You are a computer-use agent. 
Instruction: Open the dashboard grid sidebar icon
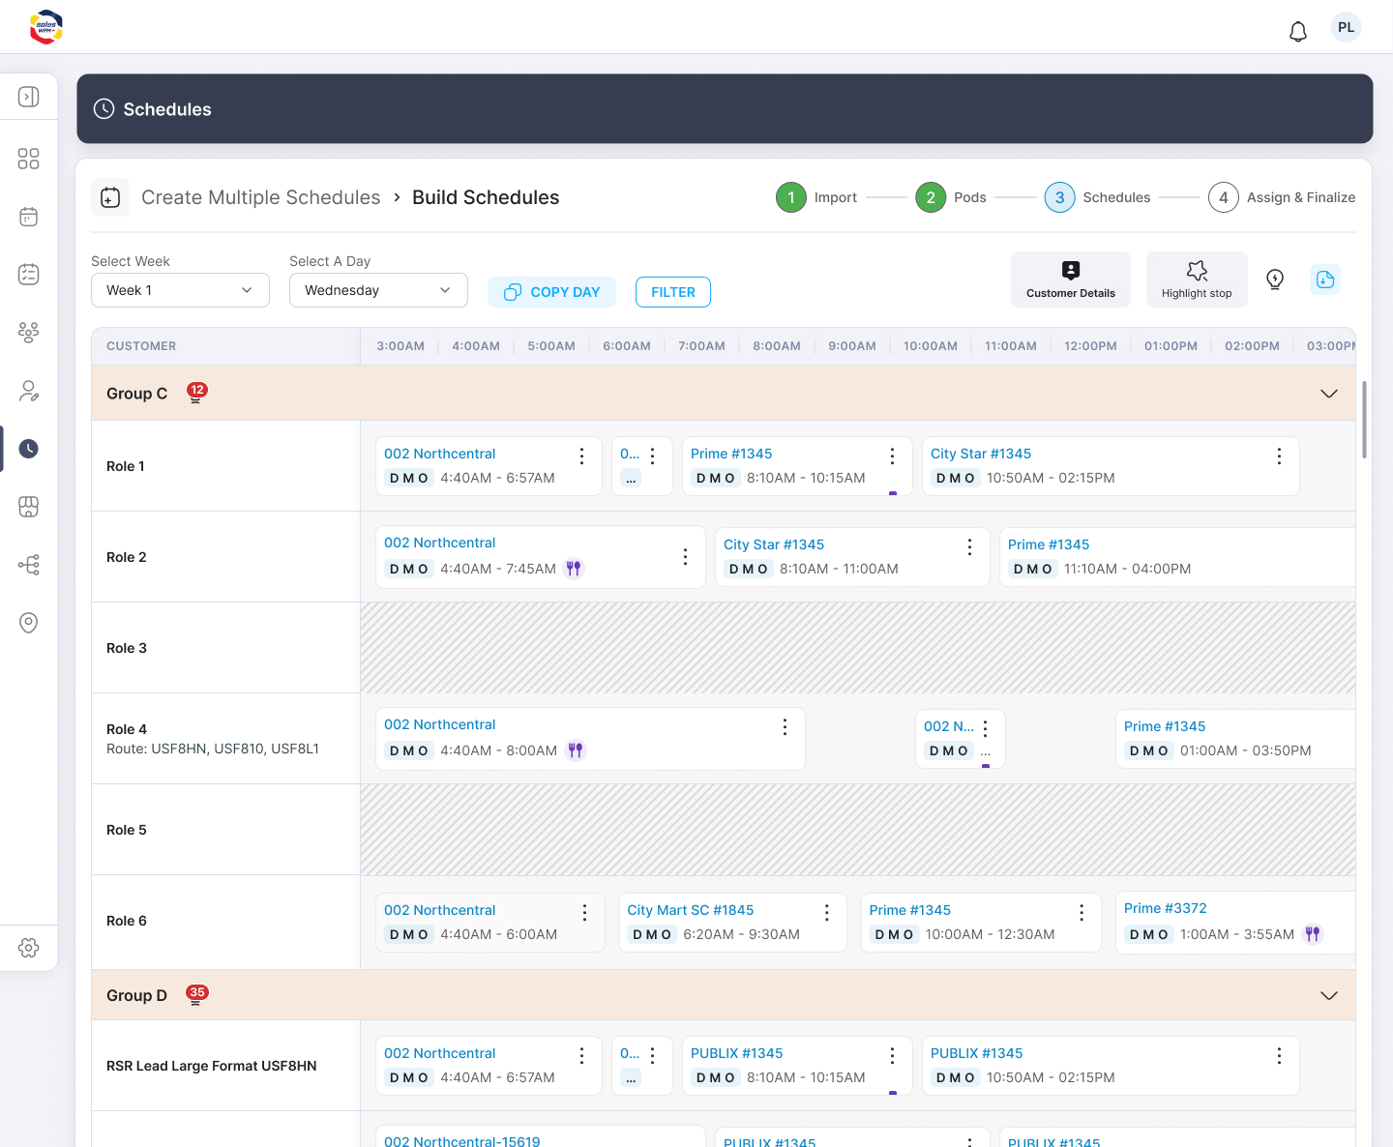click(x=29, y=159)
